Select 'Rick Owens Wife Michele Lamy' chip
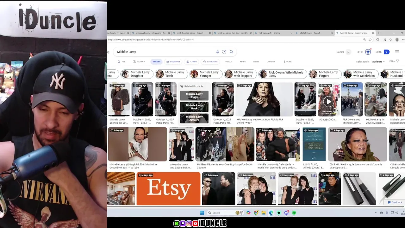This screenshot has height=228, width=405. click(282, 74)
